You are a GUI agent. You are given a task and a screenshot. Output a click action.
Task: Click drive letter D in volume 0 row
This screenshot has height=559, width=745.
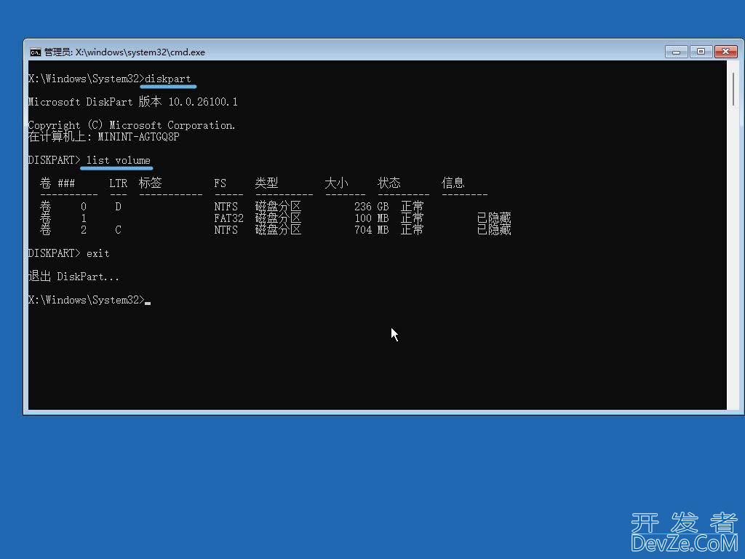(x=119, y=207)
